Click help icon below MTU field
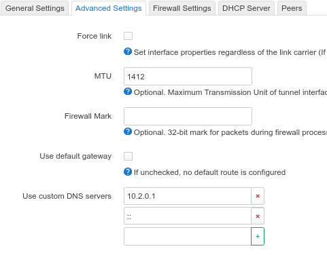Screen dimensions: 327x255 click(x=128, y=92)
